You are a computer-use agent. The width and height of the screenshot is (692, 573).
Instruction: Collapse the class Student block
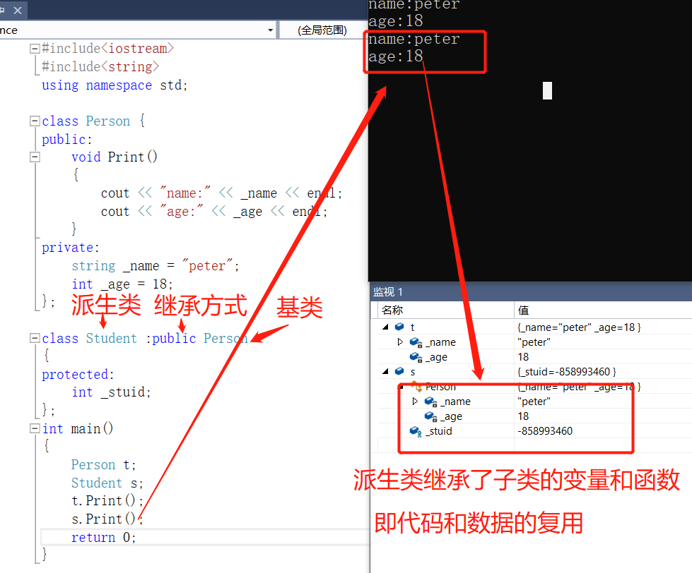tap(34, 338)
